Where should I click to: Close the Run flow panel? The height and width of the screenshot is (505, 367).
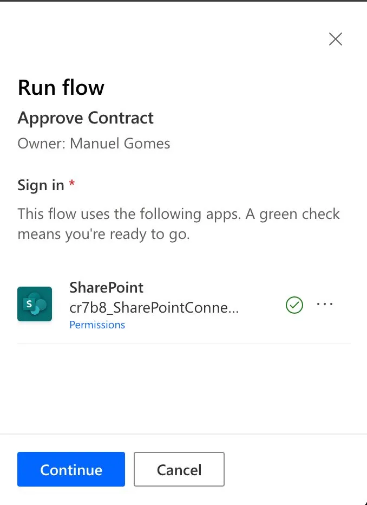[336, 39]
